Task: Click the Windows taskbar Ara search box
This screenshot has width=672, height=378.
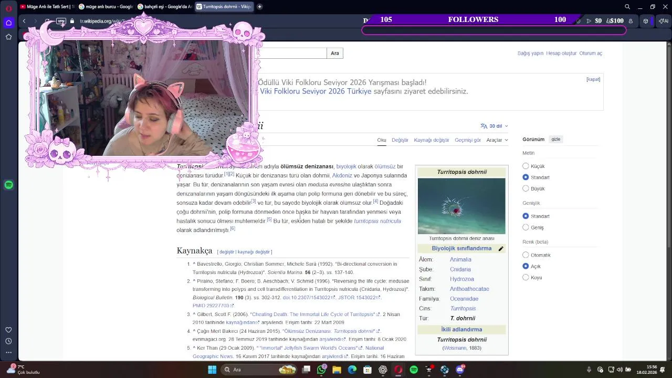Action: point(259,370)
